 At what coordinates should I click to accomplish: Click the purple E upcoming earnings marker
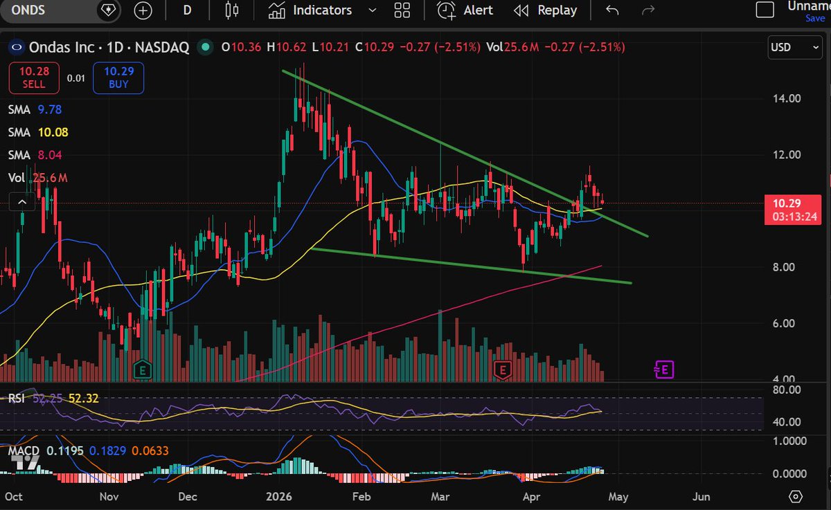[x=664, y=370]
